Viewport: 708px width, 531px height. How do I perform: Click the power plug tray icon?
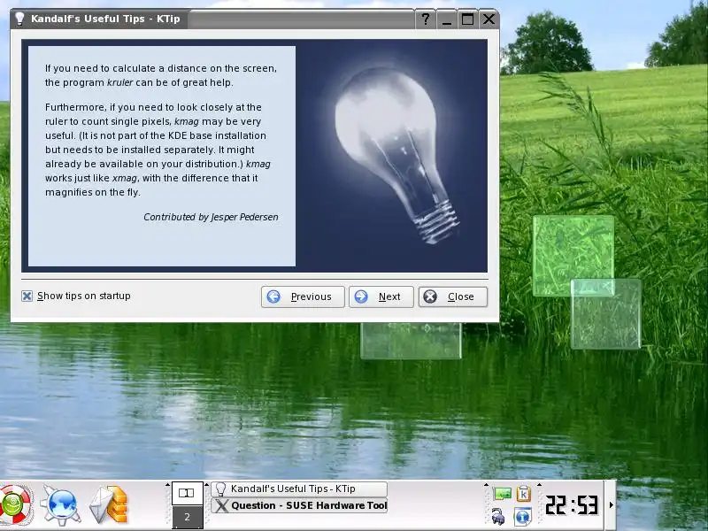(498, 517)
